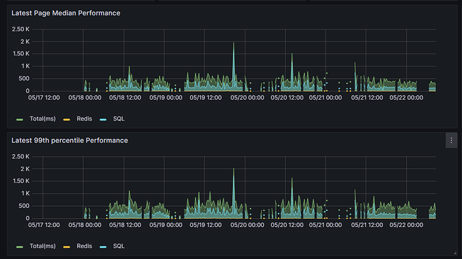Screen dimensions: 462x259
Task: Click yellow Redis swatch in 99th percentile legend
Action: coord(66,247)
